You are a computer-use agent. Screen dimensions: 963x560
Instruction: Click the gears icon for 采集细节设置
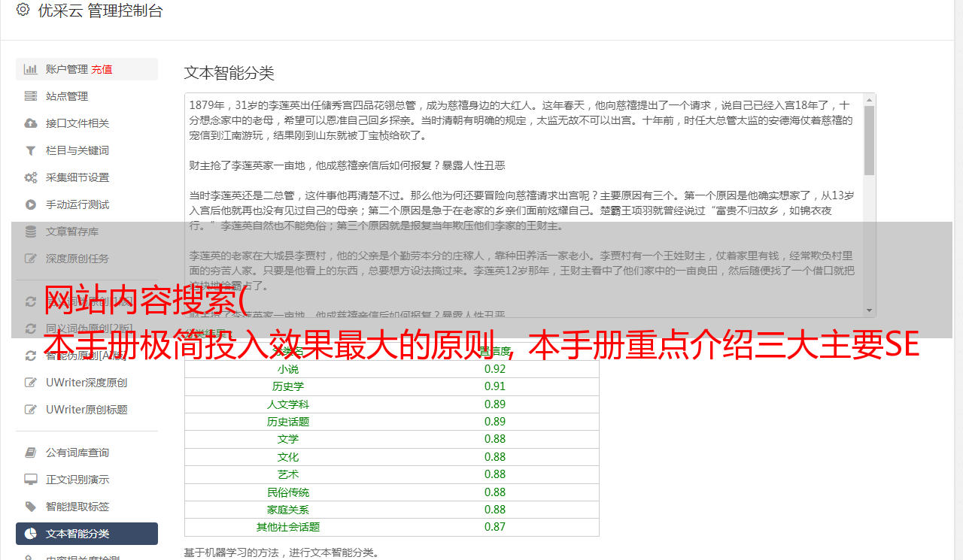[31, 177]
